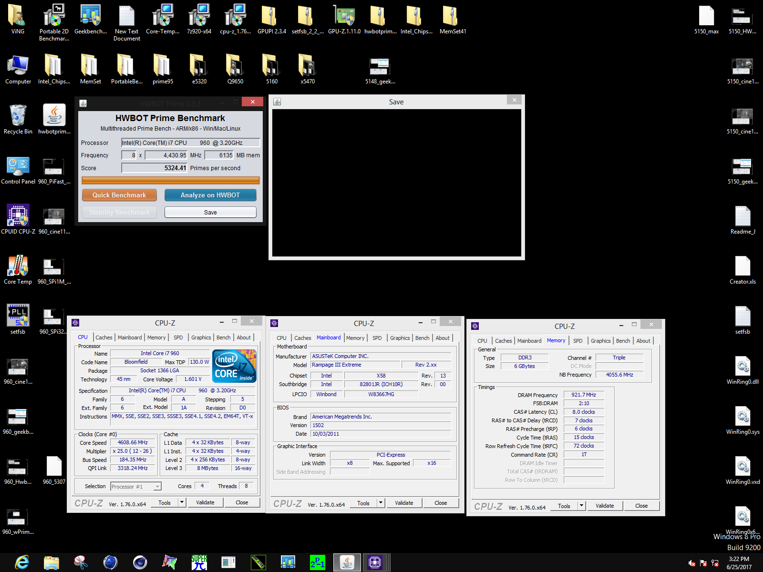Open the Computer desktop icon
The image size is (763, 572).
[18, 69]
